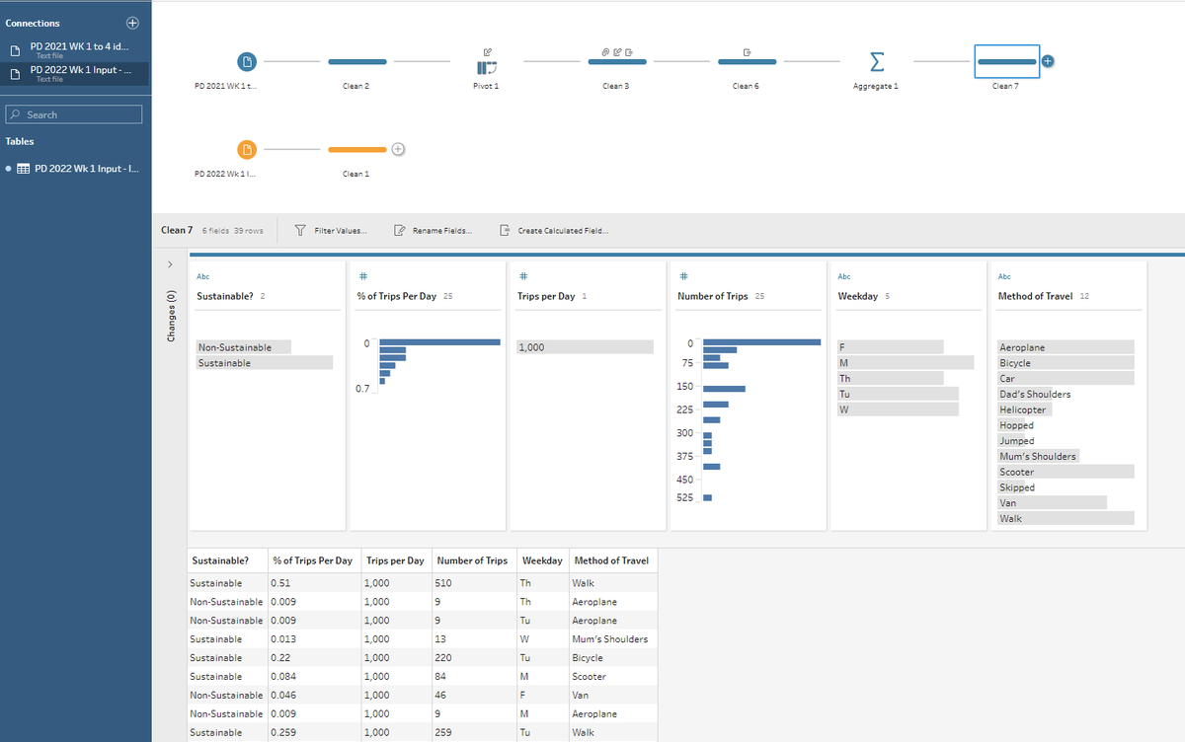Select the Clean 6 step
This screenshot has width=1185, height=742.
[748, 61]
